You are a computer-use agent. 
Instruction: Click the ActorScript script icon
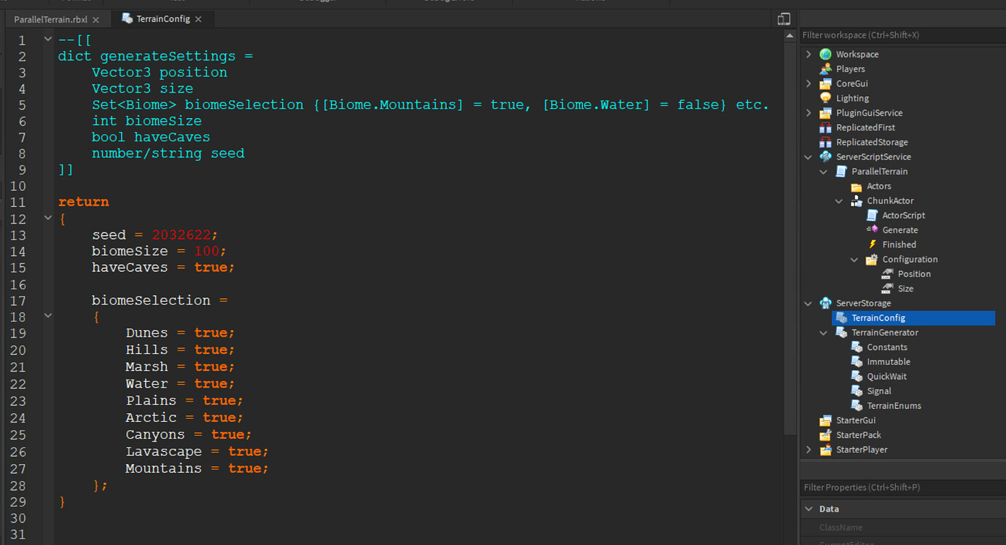pyautogui.click(x=872, y=216)
